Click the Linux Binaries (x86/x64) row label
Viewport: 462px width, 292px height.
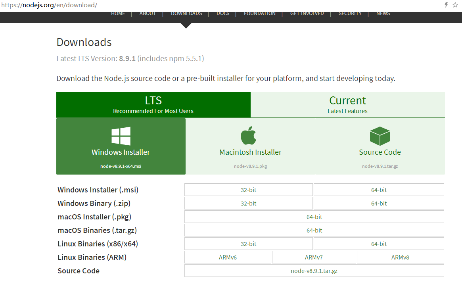(98, 244)
